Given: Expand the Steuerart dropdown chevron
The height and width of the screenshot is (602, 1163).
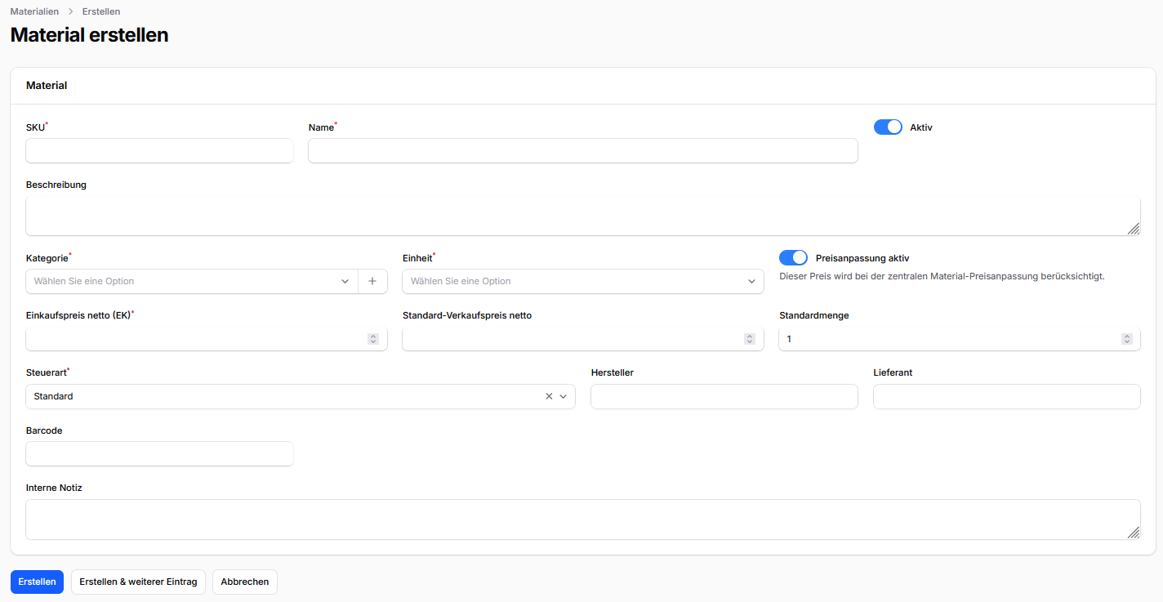Looking at the screenshot, I should 564,396.
